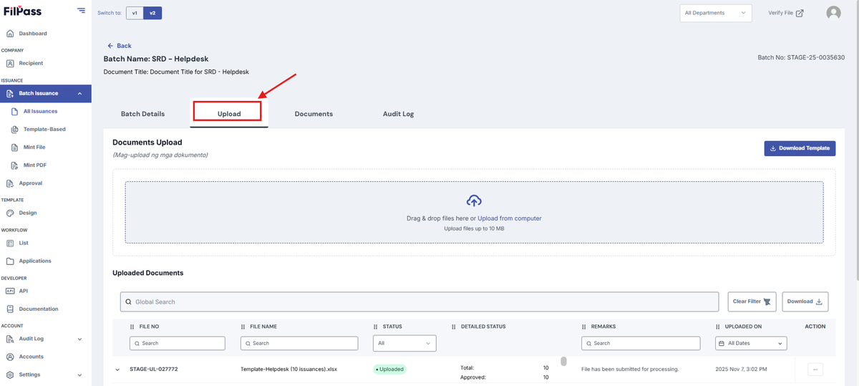The height and width of the screenshot is (386, 859).
Task: Click the FILE NO column drag handle
Action: [x=132, y=327]
